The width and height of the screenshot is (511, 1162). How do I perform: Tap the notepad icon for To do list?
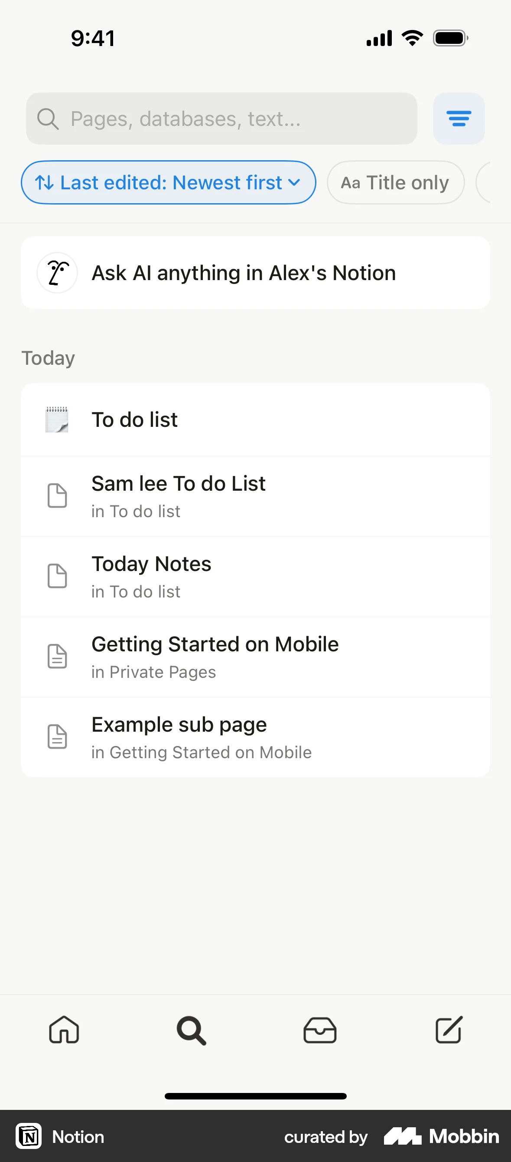[57, 419]
